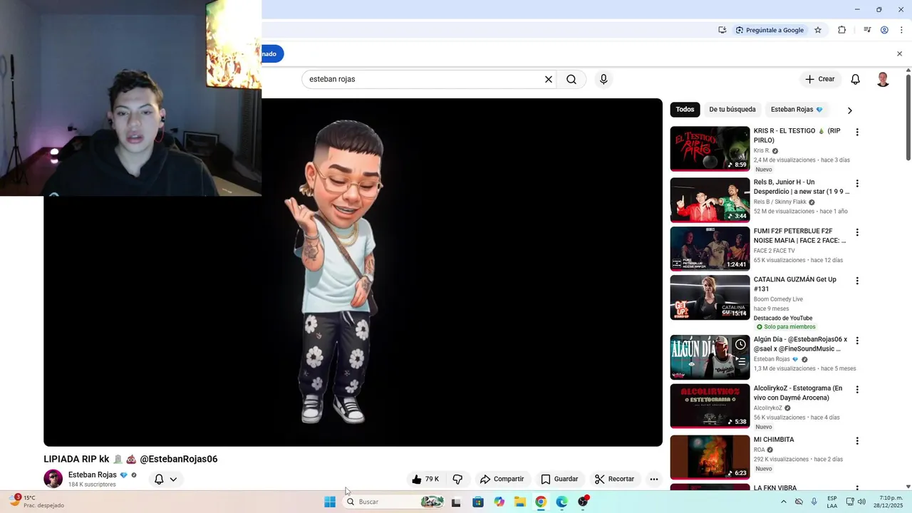The height and width of the screenshot is (513, 912).
Task: Add Algún Día to queue icon
Action: (x=741, y=362)
